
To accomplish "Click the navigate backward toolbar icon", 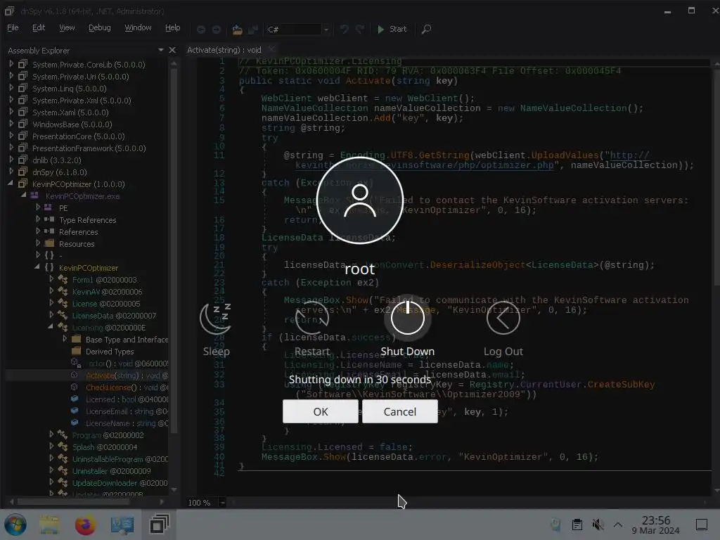I will [200, 30].
